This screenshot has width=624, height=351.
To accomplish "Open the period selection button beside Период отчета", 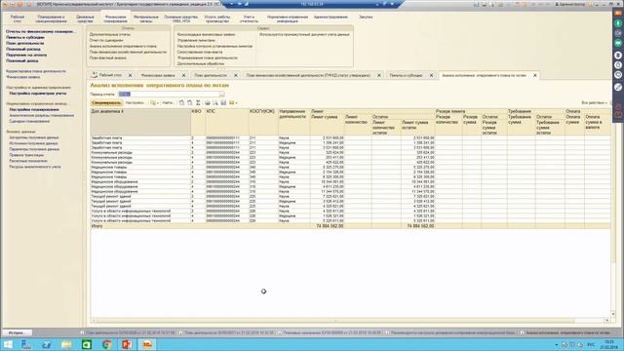I will tap(222, 95).
